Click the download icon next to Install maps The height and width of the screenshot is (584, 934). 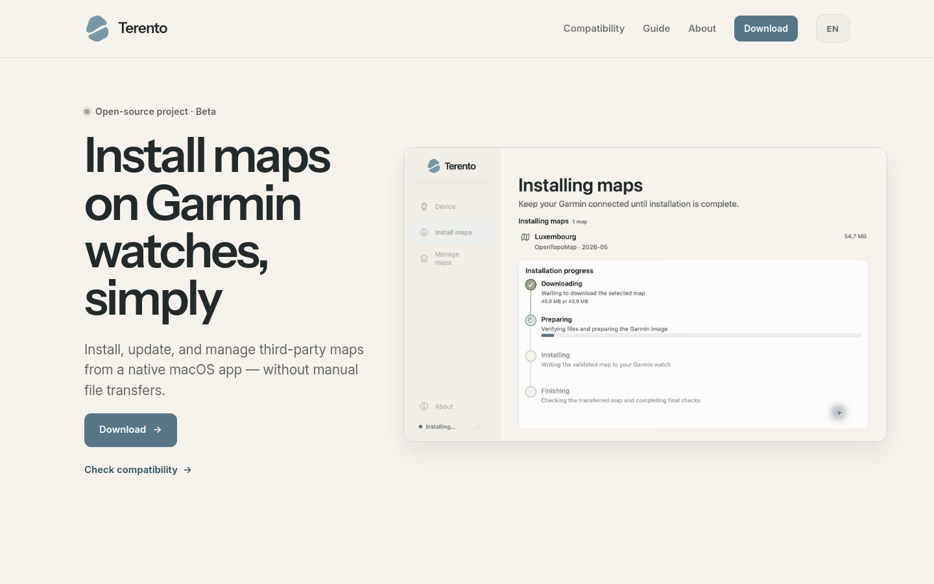pos(424,232)
